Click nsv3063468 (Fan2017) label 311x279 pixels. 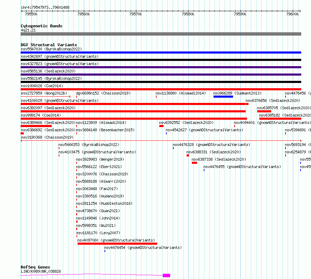97,189
